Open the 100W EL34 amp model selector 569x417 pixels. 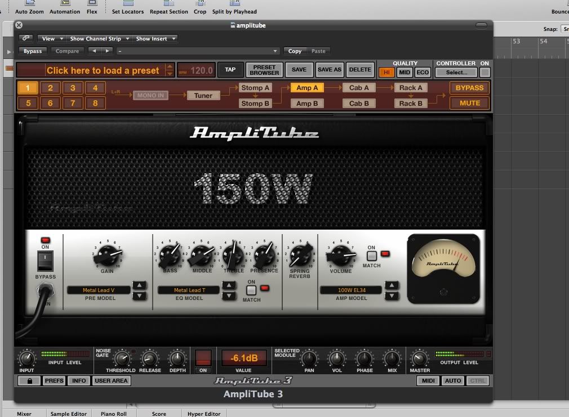(x=352, y=290)
